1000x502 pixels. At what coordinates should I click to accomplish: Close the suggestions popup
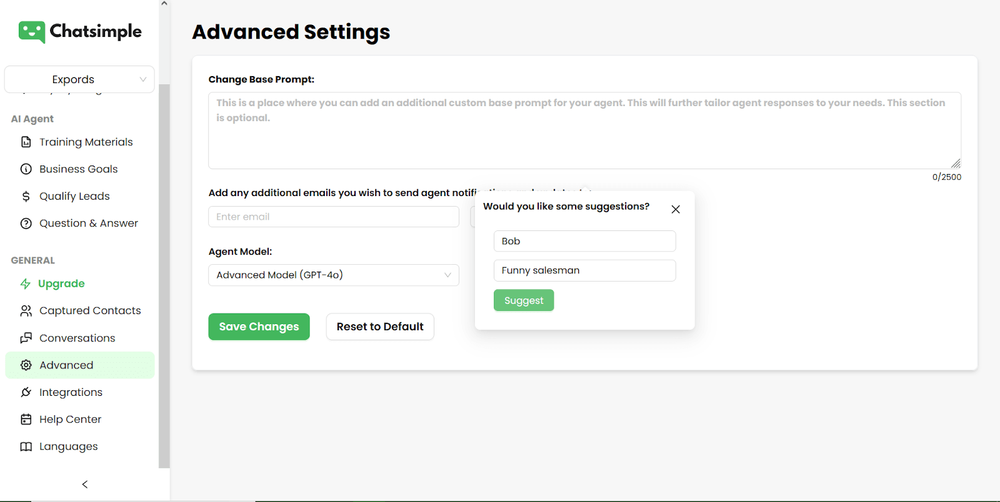[x=676, y=210]
